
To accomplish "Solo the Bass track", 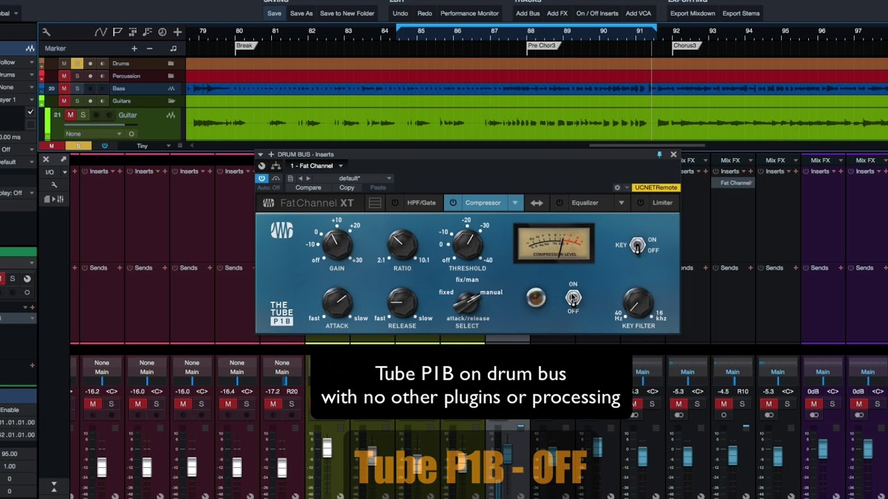I will (77, 89).
